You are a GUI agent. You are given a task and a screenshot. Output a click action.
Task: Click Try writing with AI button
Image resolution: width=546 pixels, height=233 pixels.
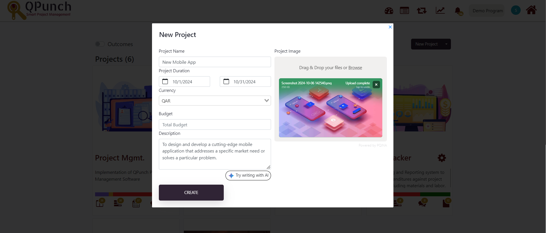coord(248,176)
